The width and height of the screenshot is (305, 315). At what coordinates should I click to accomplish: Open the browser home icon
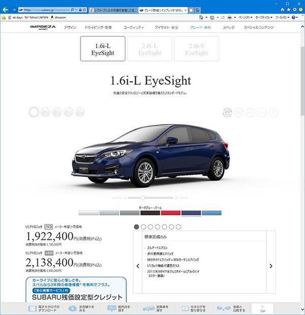[x=283, y=10]
